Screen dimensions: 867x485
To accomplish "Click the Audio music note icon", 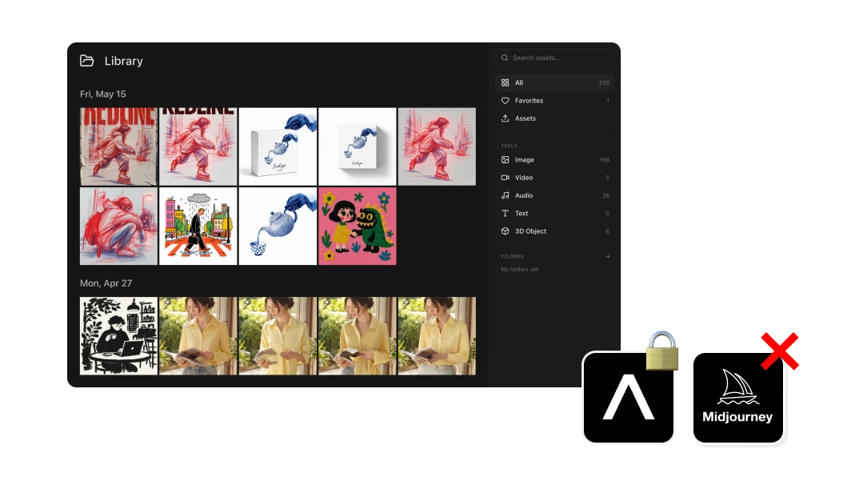I will [x=505, y=195].
